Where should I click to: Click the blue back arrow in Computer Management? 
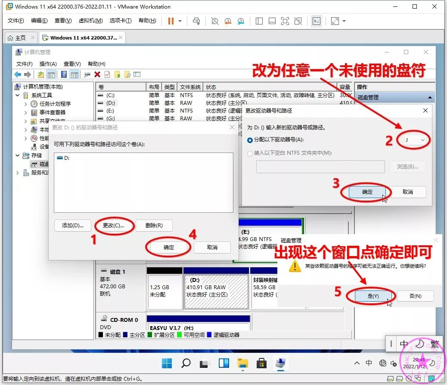tap(18, 75)
